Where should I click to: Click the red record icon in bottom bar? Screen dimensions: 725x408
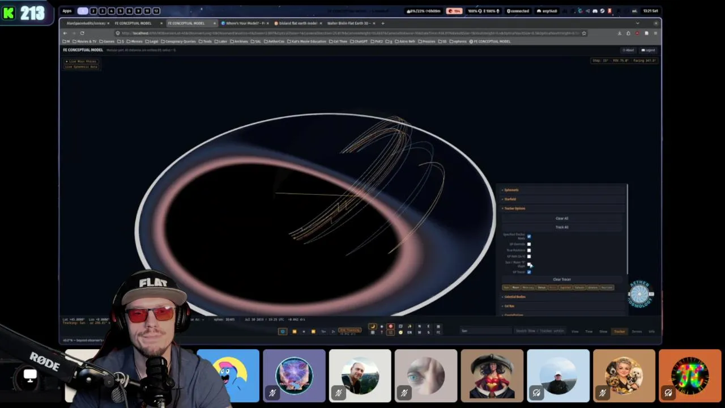[x=390, y=326]
